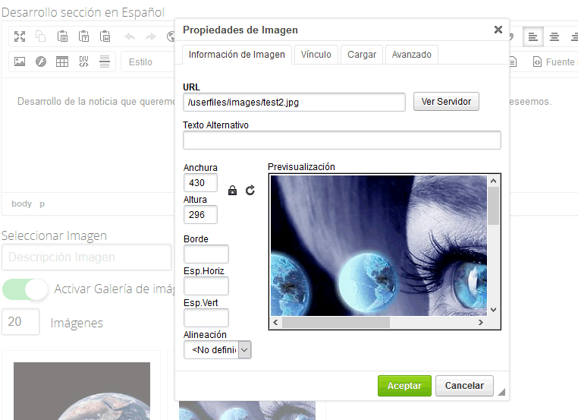The image size is (578, 420).
Task: Click the preview scroll left arrow
Action: (276, 322)
